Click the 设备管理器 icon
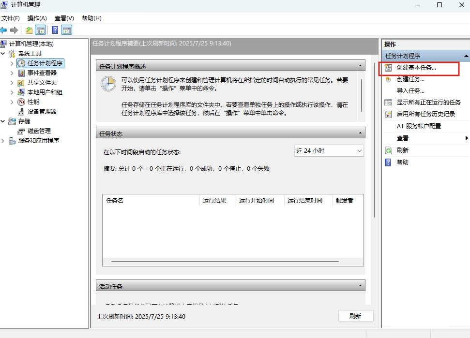 [21, 112]
